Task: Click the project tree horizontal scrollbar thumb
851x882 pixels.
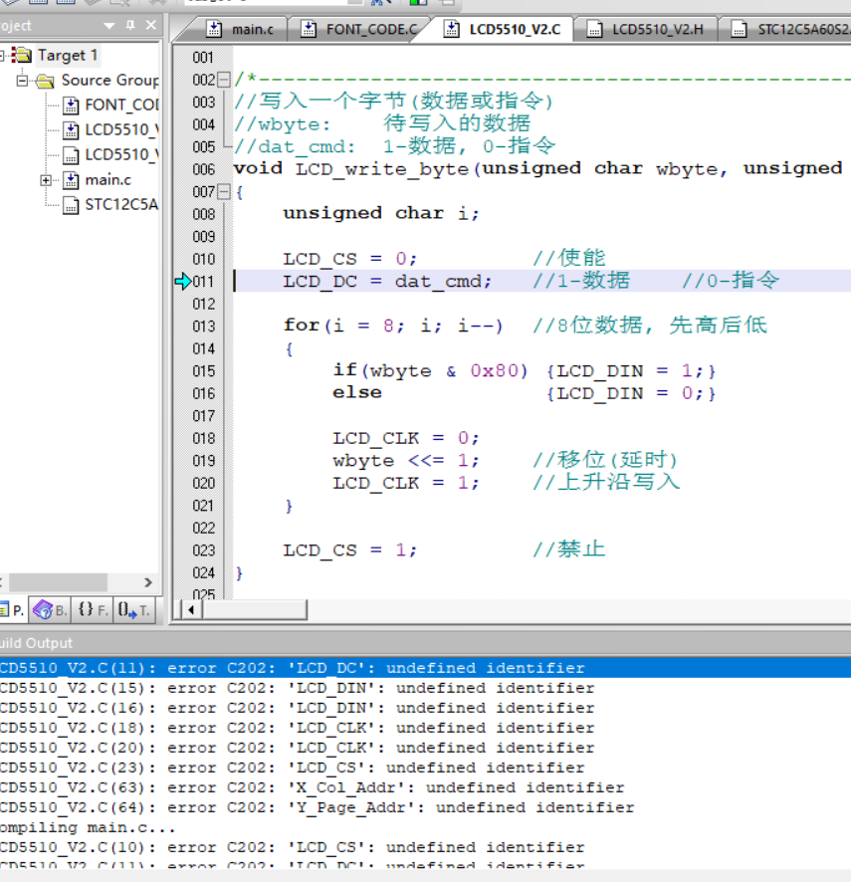Action: [58, 582]
